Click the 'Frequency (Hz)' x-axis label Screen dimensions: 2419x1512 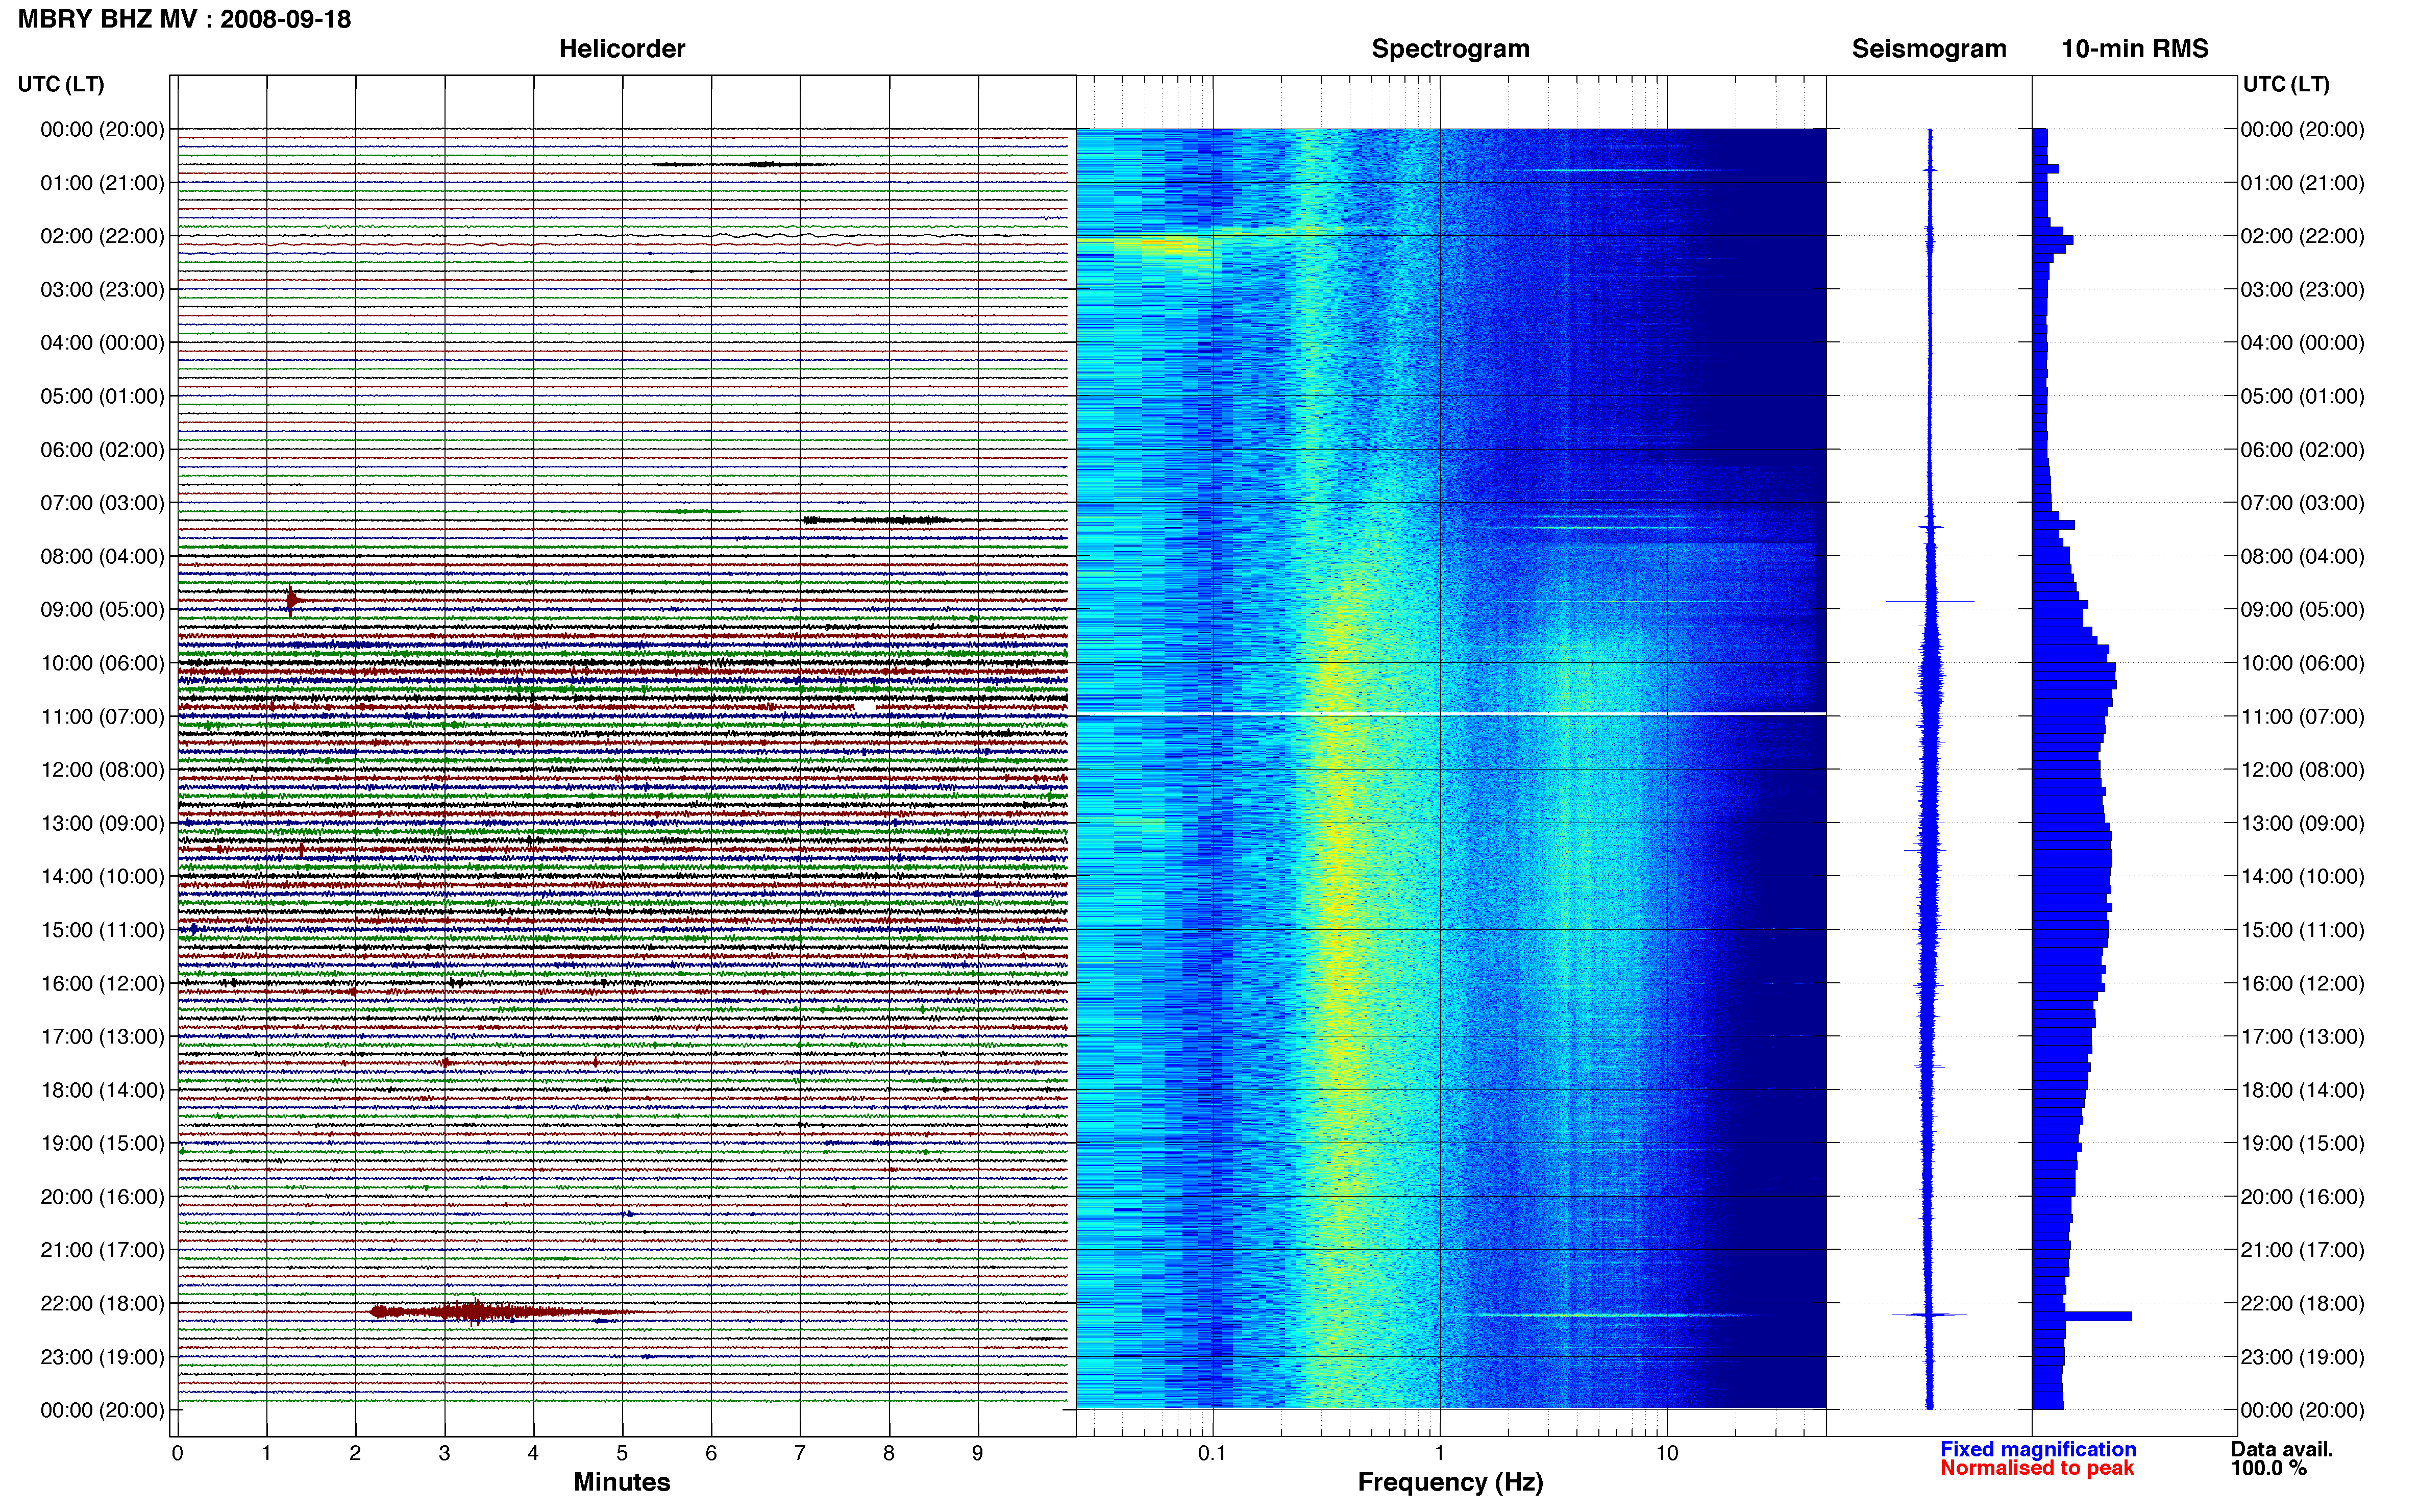click(1450, 1482)
